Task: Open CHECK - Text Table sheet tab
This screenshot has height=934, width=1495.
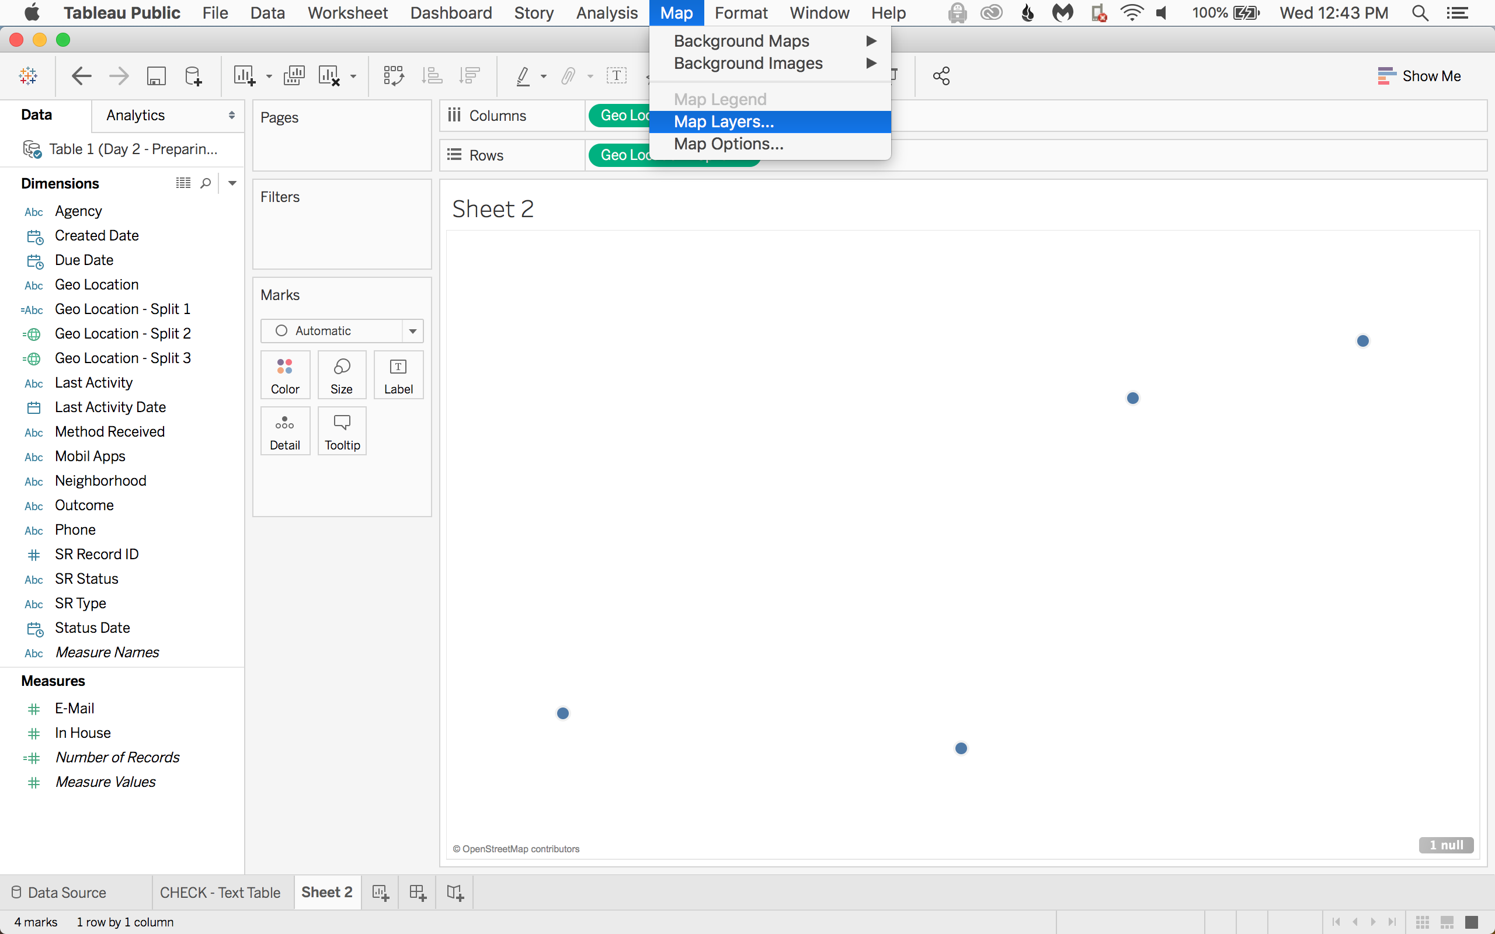Action: 220,893
